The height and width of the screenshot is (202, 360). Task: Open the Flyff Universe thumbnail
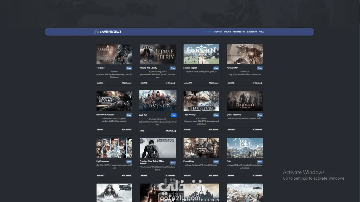point(114,148)
